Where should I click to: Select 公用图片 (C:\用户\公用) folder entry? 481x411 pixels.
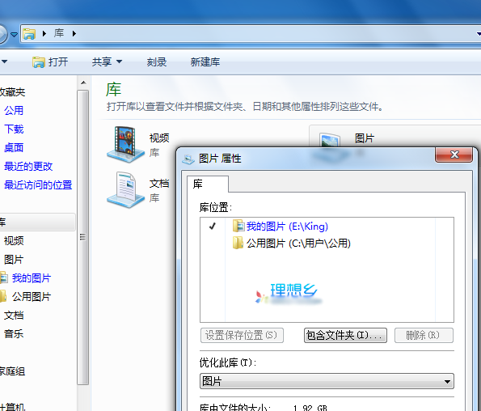pyautogui.click(x=291, y=244)
